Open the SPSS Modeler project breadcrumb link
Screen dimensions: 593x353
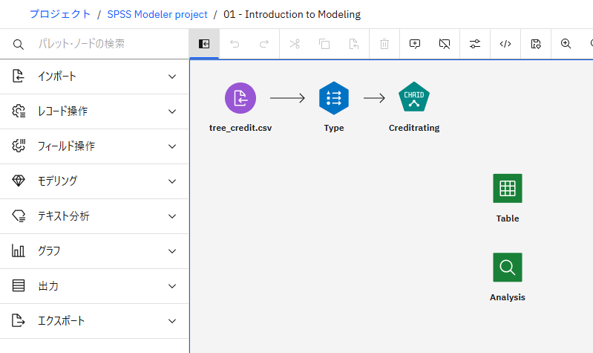point(157,14)
